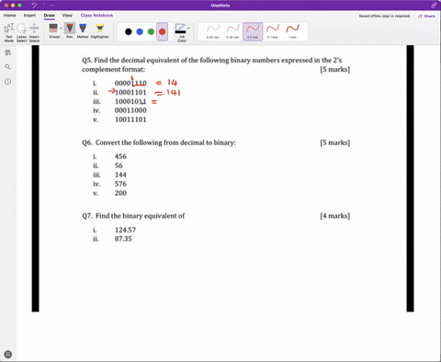The height and width of the screenshot is (362, 441).
Task: Open the title bar ellipsis menu
Action: click(x=51, y=6)
